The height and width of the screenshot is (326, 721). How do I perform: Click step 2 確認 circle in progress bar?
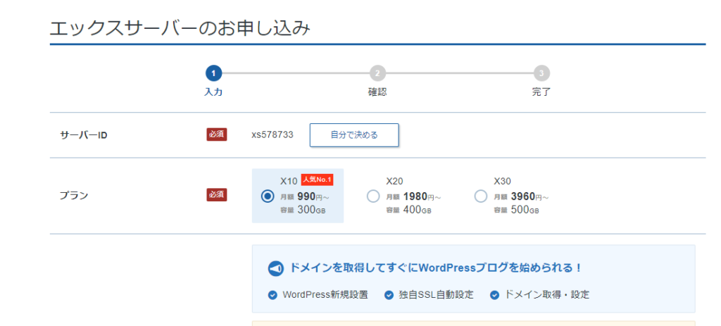click(377, 73)
